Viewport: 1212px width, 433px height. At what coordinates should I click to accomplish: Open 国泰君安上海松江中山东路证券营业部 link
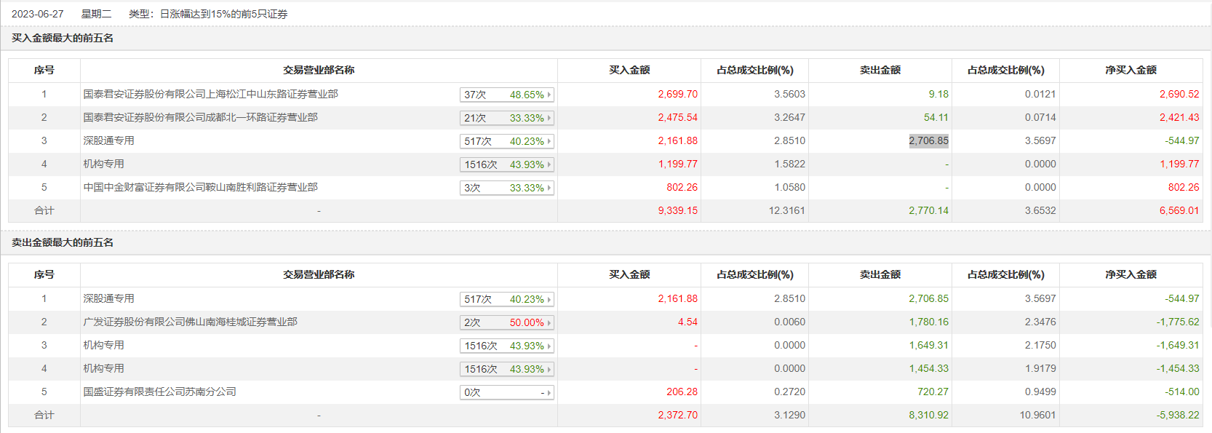point(210,94)
